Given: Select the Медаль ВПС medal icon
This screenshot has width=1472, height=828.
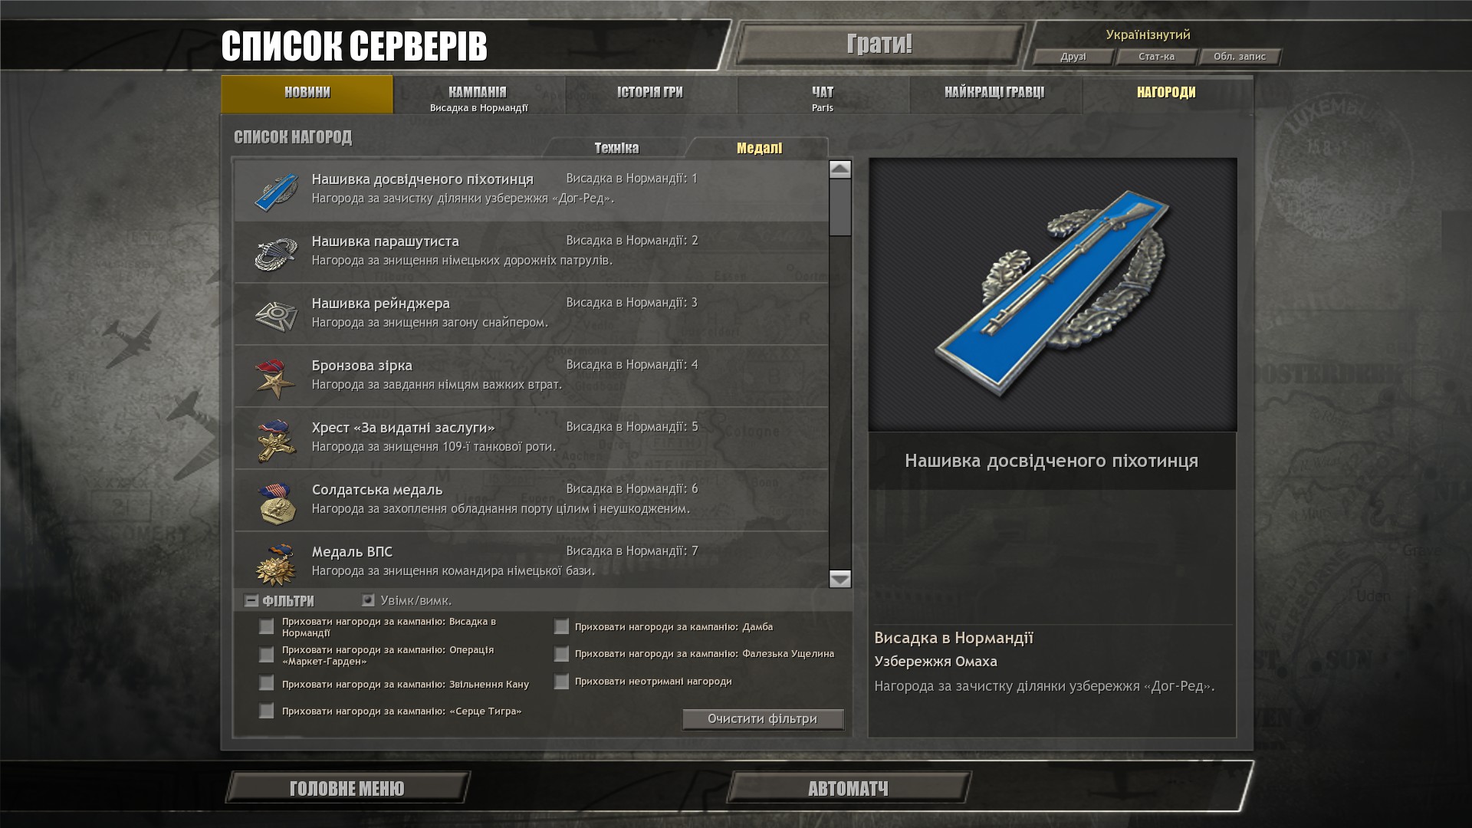Looking at the screenshot, I should point(276,564).
